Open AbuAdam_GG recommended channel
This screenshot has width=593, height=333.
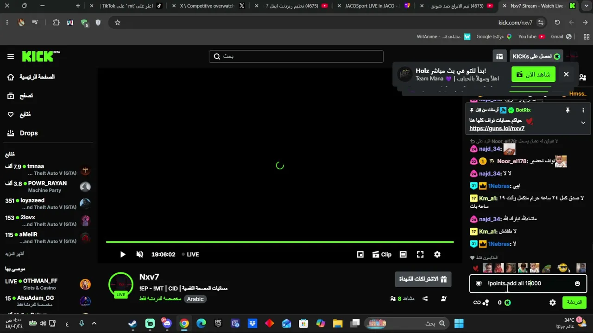47,301
